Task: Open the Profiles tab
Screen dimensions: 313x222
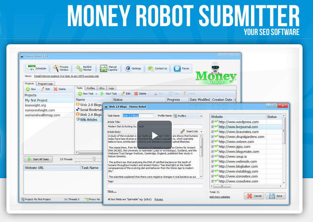Action: [91, 88]
